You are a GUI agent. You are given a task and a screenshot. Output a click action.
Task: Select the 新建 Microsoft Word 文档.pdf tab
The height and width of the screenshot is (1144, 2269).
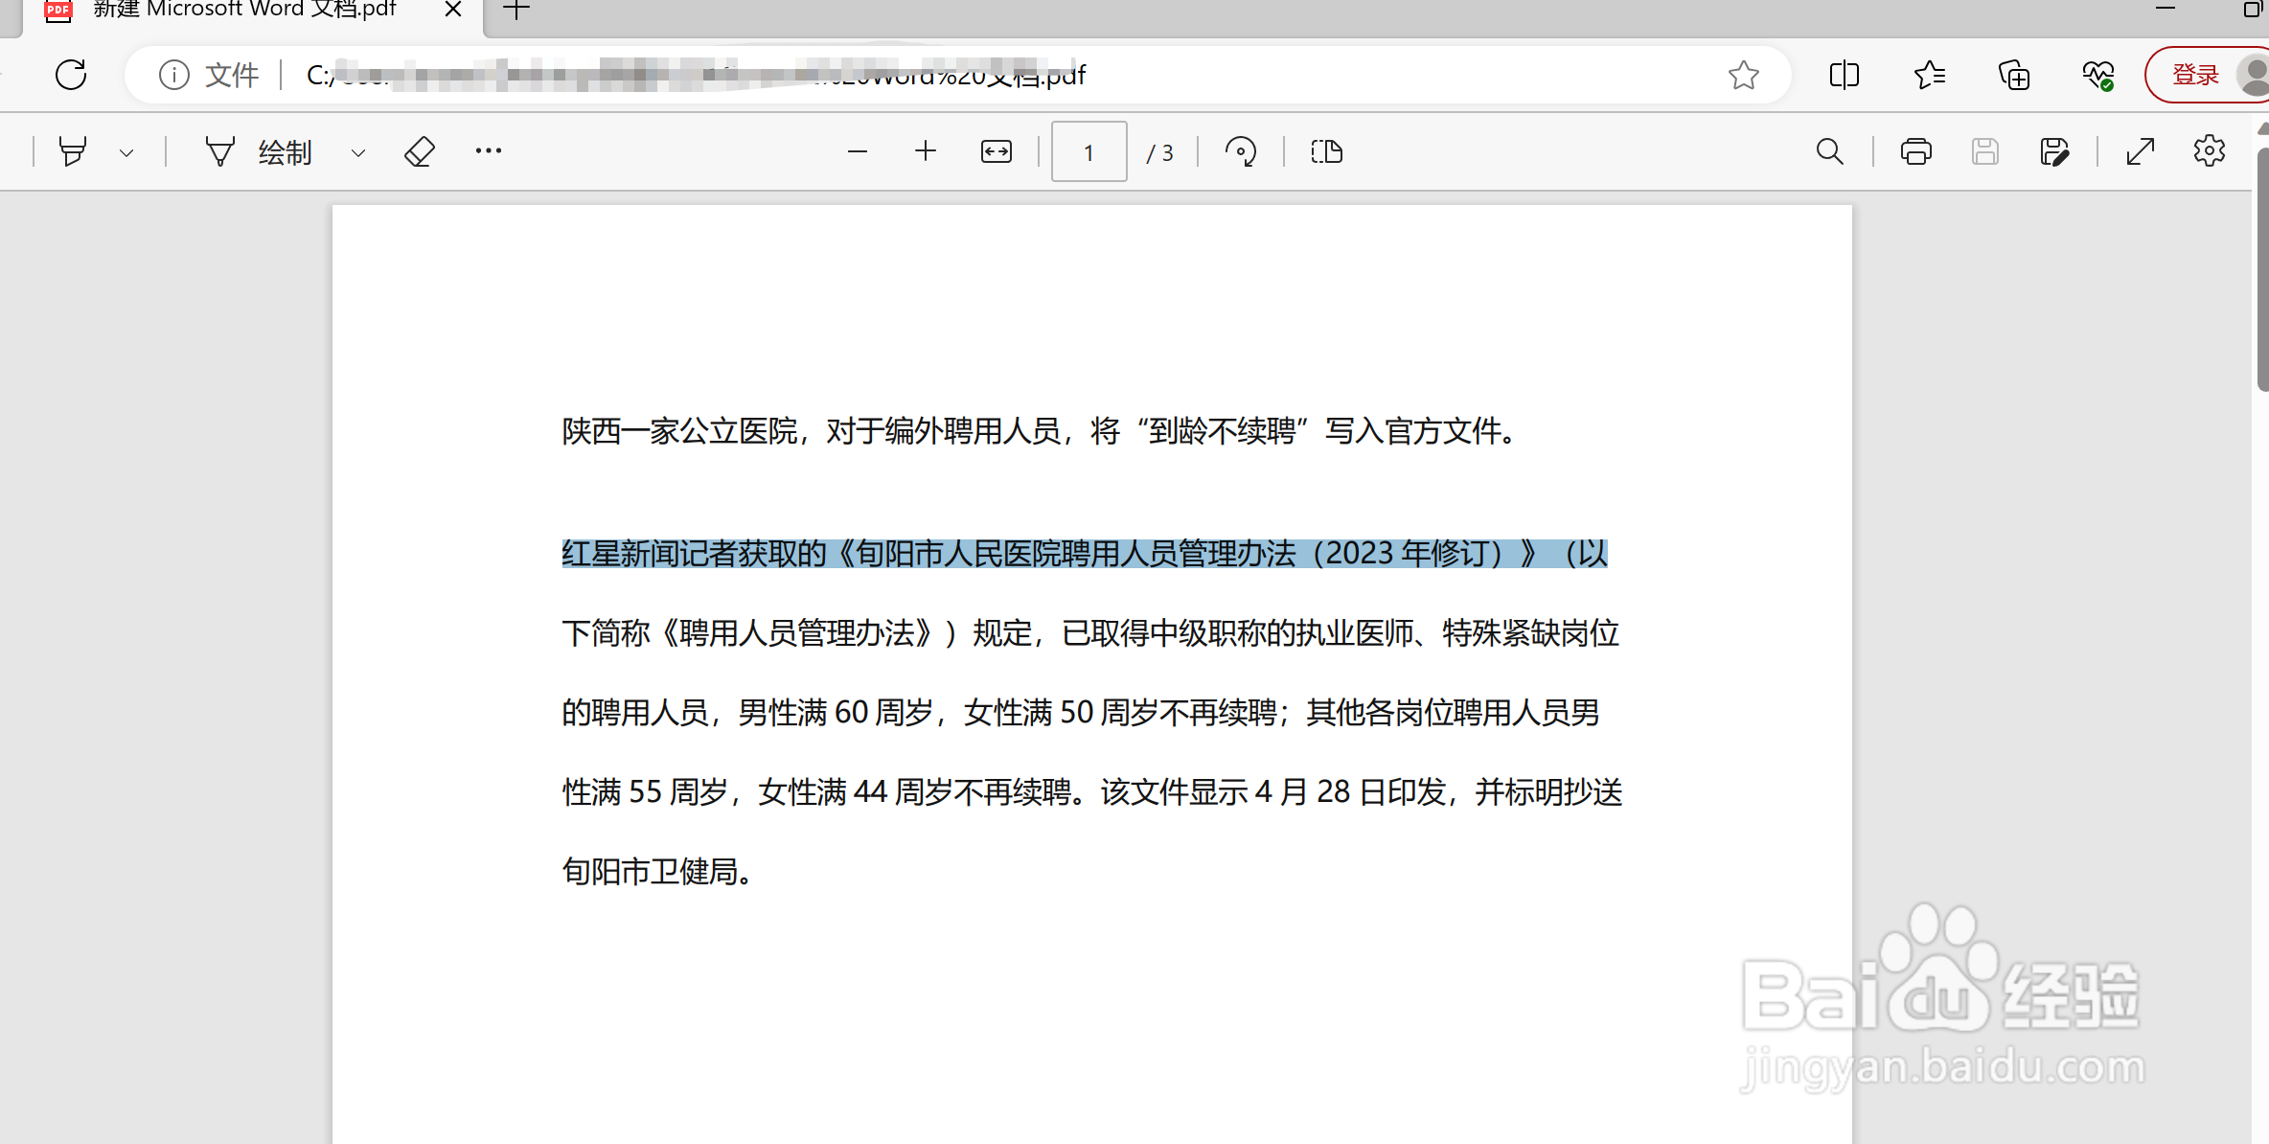[x=244, y=10]
